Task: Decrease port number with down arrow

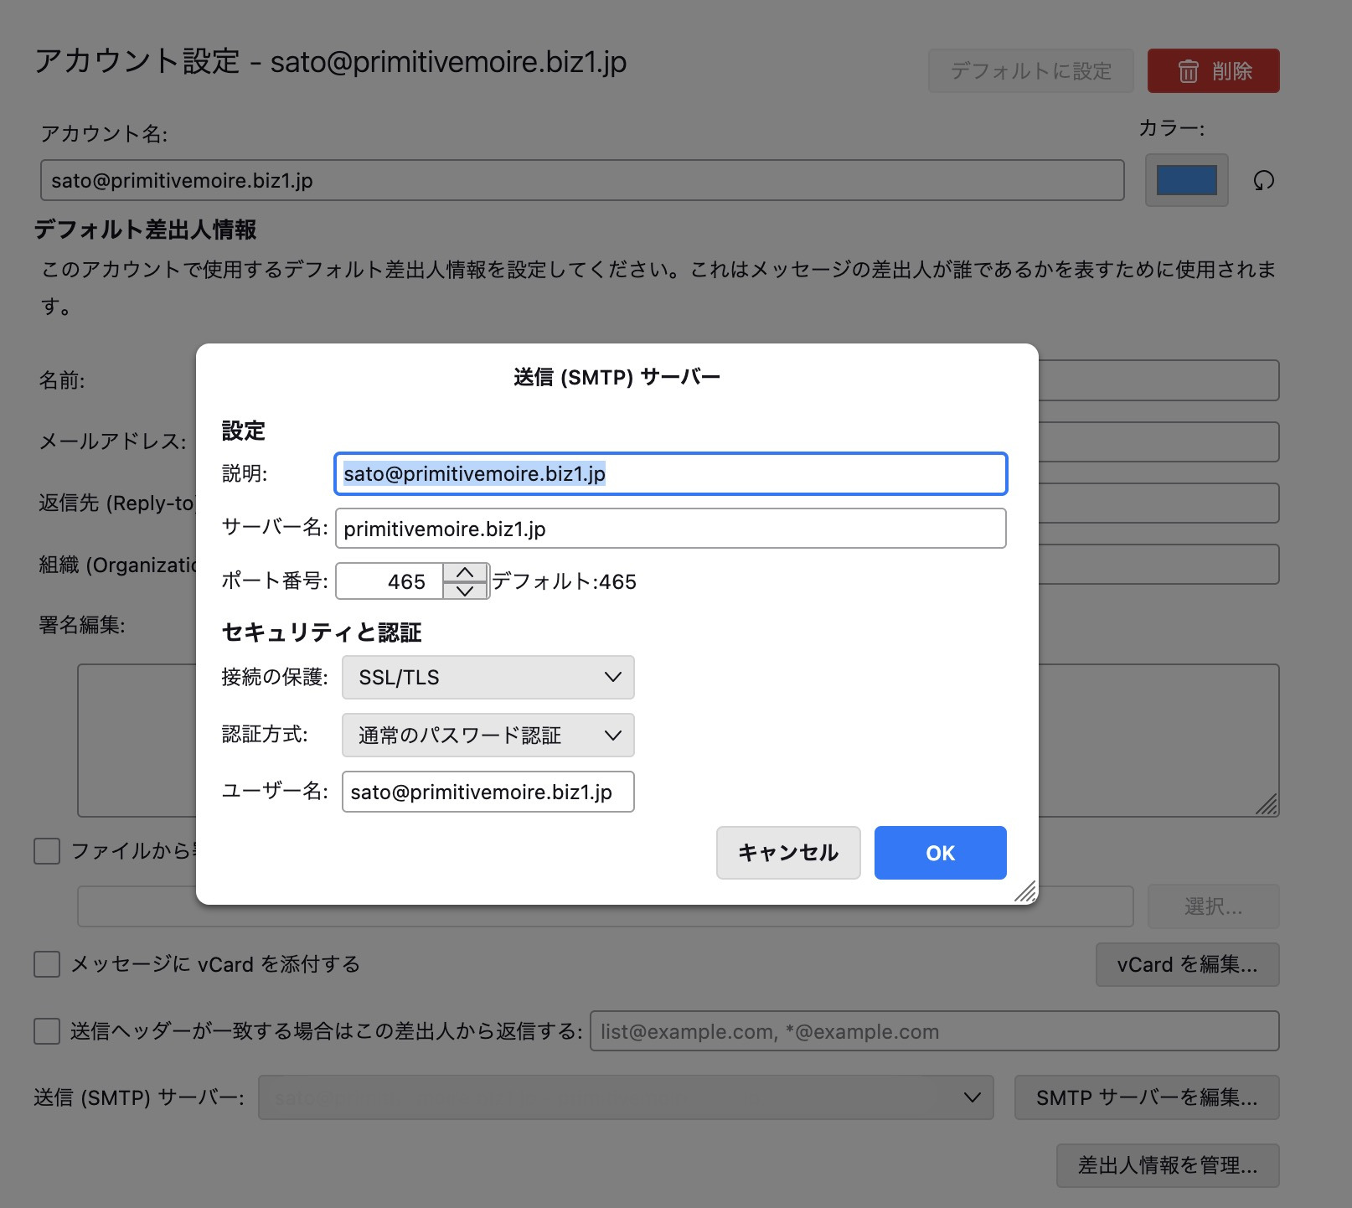Action: click(x=465, y=591)
